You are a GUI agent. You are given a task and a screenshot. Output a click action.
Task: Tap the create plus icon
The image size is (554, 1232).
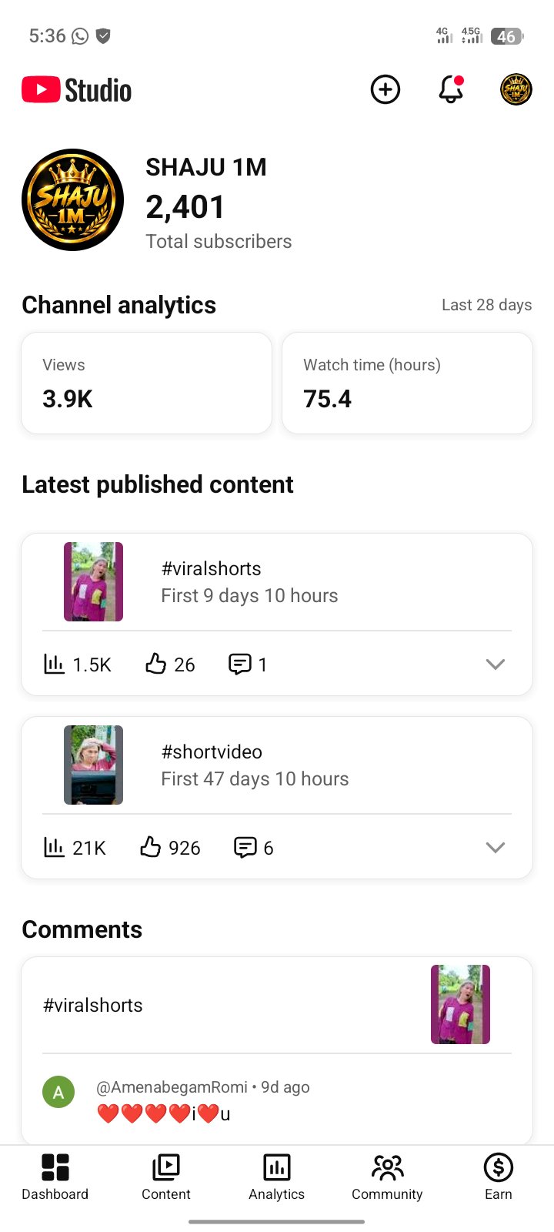click(385, 90)
